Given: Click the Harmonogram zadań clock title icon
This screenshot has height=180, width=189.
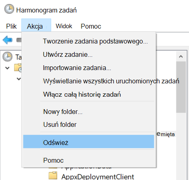Looking at the screenshot, I should coord(9,9).
